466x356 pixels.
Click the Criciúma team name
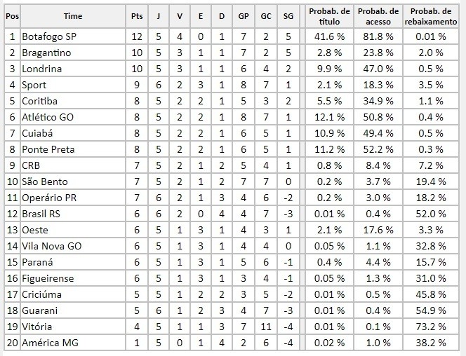[42, 294]
